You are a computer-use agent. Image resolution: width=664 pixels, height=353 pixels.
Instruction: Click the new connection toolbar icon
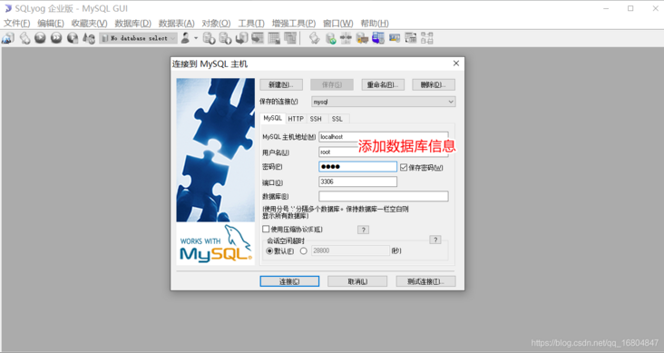point(7,38)
